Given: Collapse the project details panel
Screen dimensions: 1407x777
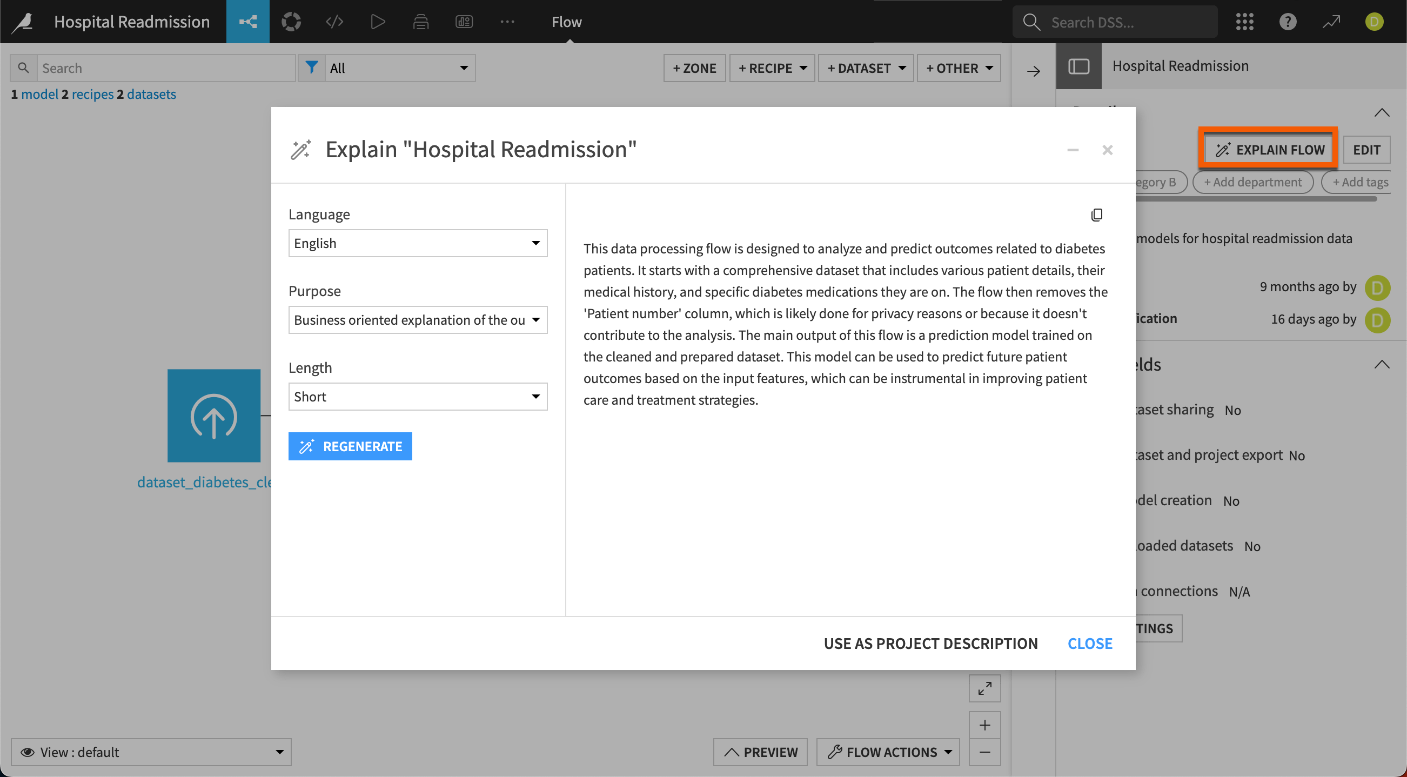Looking at the screenshot, I should 1383,112.
